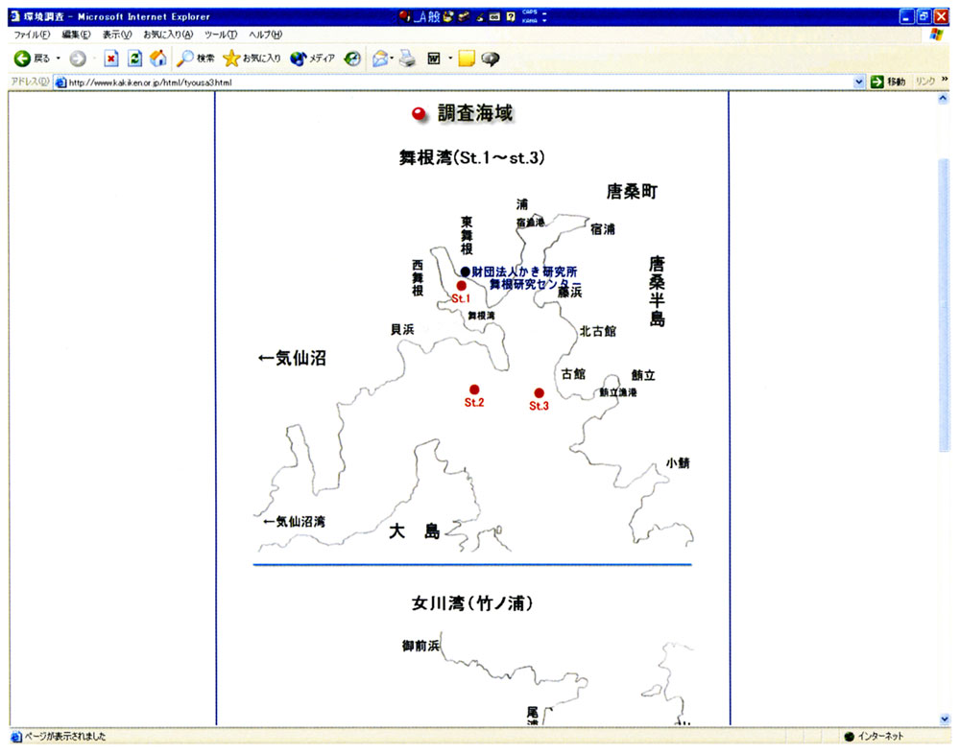Print the page with the printer icon
Viewport: 960px width, 754px height.
click(x=407, y=59)
